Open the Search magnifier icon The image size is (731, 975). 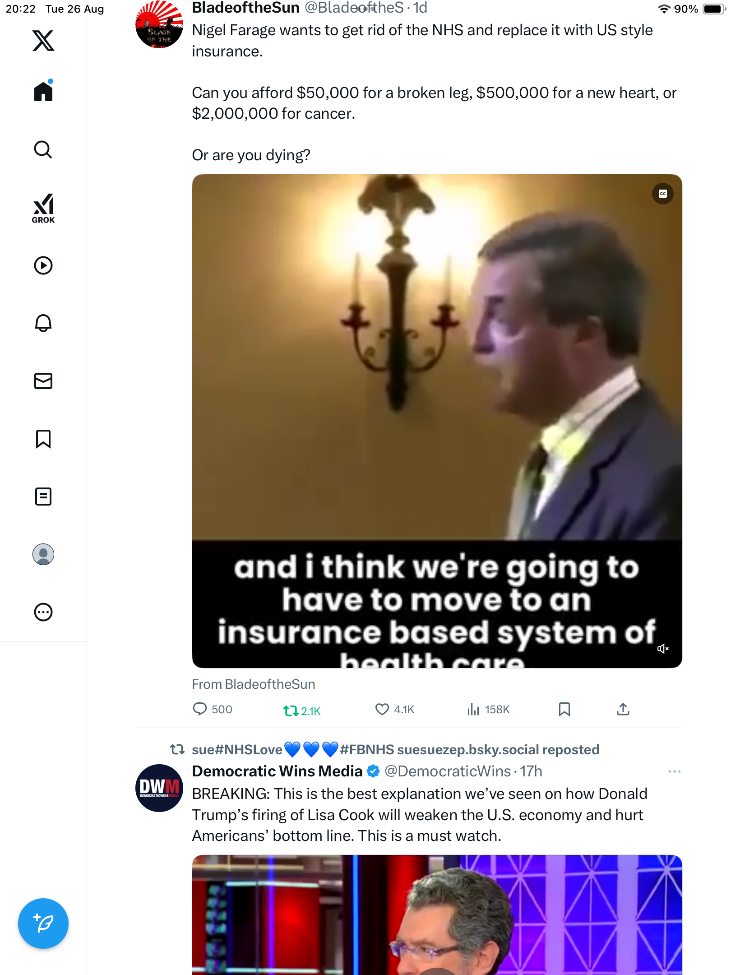[x=43, y=149]
